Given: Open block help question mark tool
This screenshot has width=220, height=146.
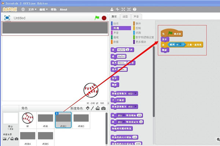Looking at the screenshot, I should [135, 9].
